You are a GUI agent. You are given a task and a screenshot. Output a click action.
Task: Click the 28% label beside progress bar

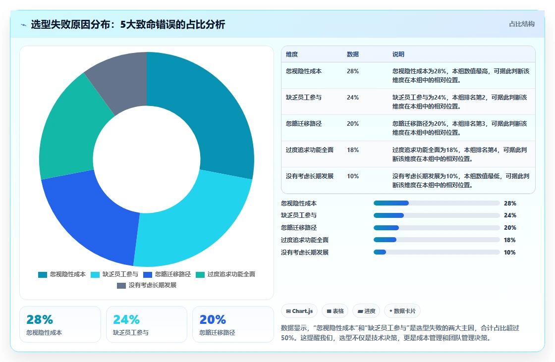pos(510,204)
